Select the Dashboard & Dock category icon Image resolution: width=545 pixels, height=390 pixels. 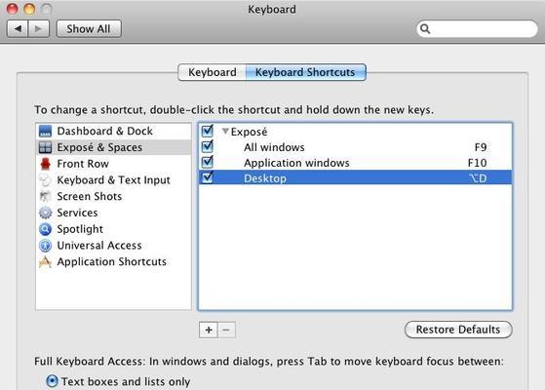[x=45, y=131]
